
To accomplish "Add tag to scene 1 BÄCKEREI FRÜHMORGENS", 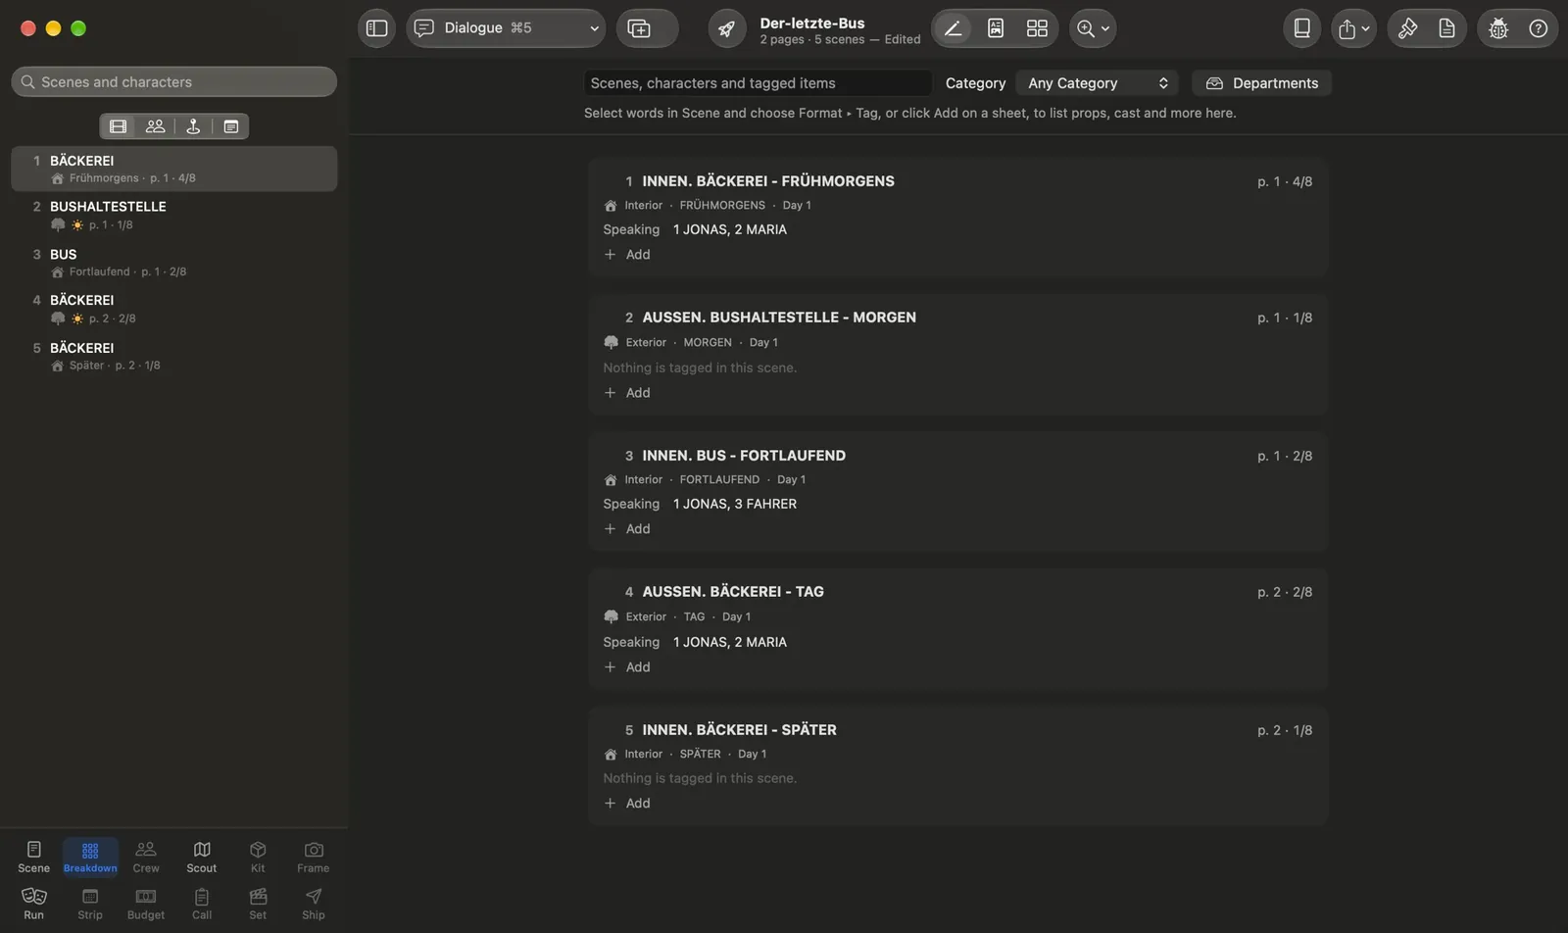I will (627, 255).
